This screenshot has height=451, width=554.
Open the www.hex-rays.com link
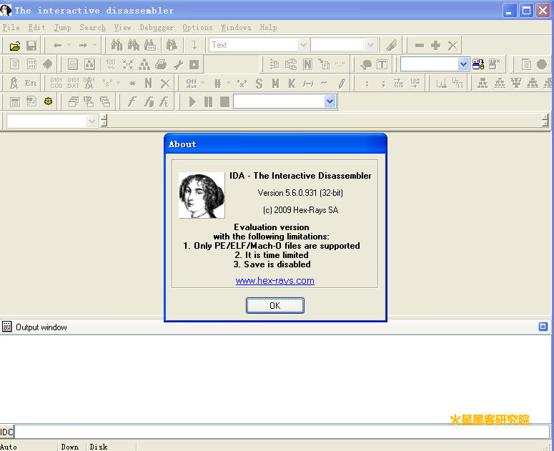tap(275, 281)
